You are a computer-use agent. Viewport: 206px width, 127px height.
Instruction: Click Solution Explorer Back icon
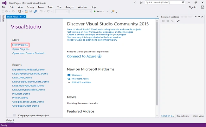click(163, 21)
